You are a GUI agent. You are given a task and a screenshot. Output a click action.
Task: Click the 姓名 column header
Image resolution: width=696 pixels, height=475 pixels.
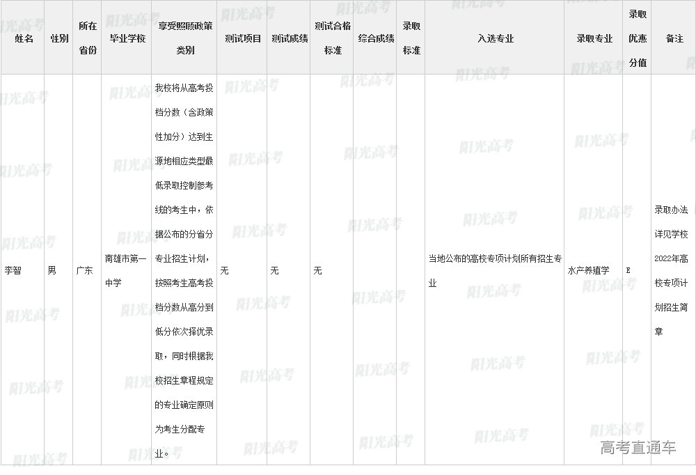(x=24, y=38)
